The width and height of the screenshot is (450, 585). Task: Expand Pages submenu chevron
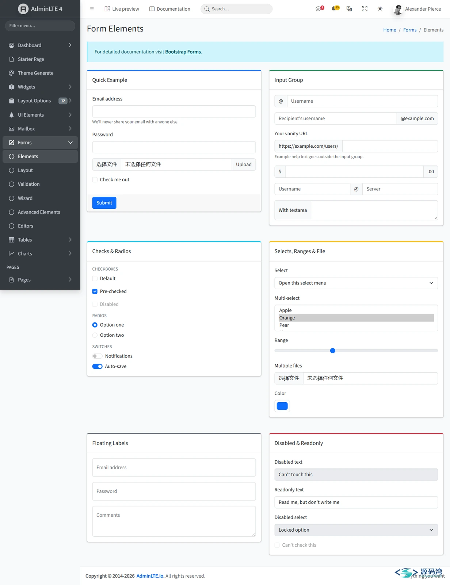[70, 280]
